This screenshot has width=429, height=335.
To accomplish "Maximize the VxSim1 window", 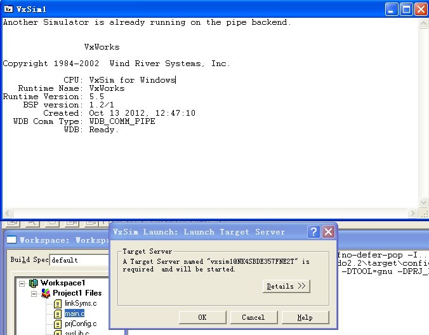I will pyautogui.click(x=406, y=10).
